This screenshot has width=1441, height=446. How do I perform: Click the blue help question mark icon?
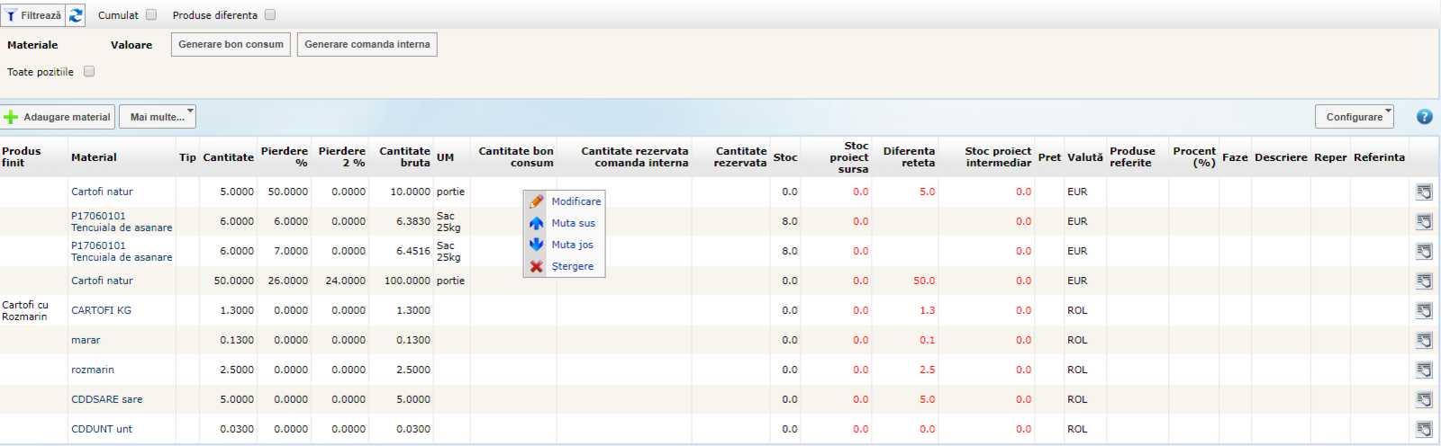(x=1424, y=117)
